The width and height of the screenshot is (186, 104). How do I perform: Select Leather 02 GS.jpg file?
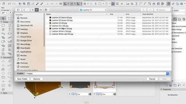coord(108,23)
